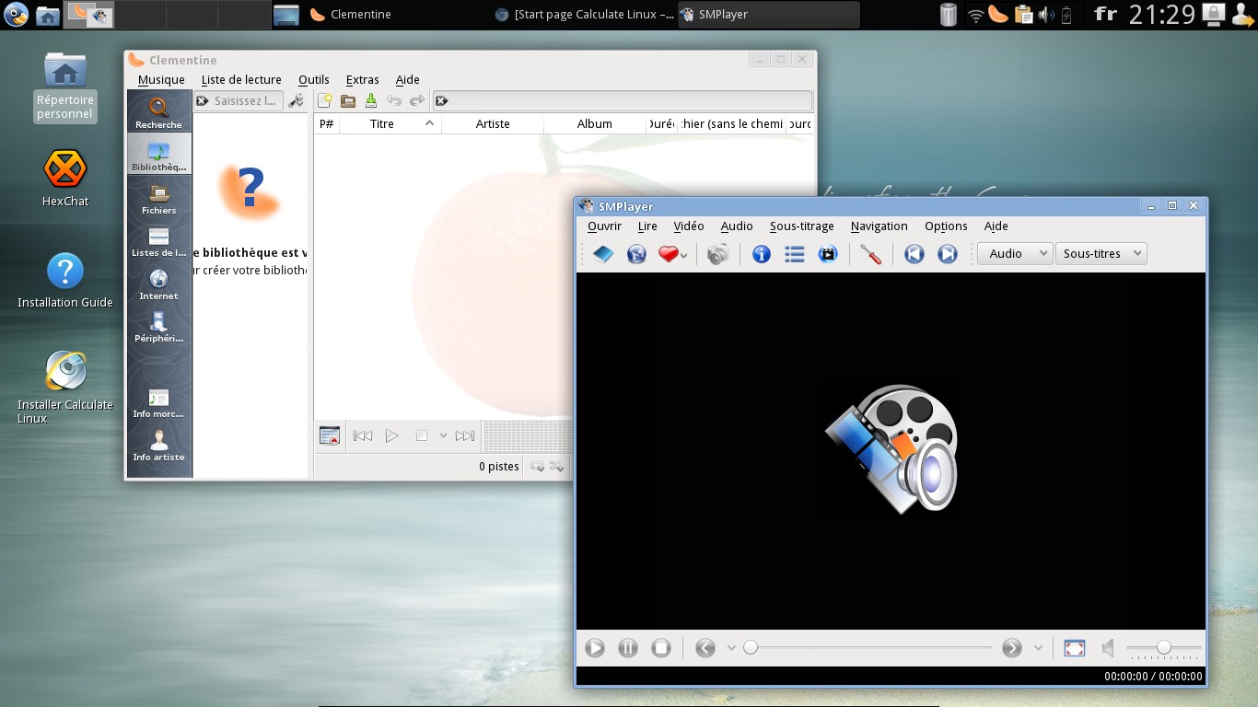The height and width of the screenshot is (707, 1258).
Task: Expand SMPlayer rewind options arrow
Action: (x=731, y=648)
